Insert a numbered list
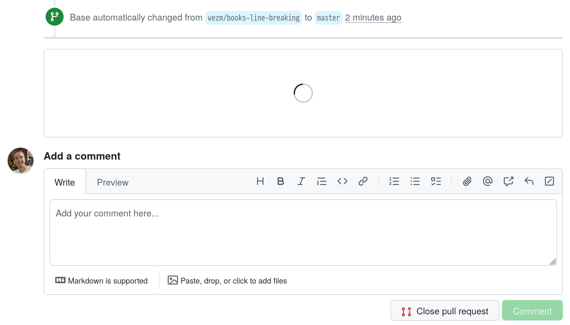Image resolution: width=570 pixels, height=325 pixels. [x=394, y=181]
